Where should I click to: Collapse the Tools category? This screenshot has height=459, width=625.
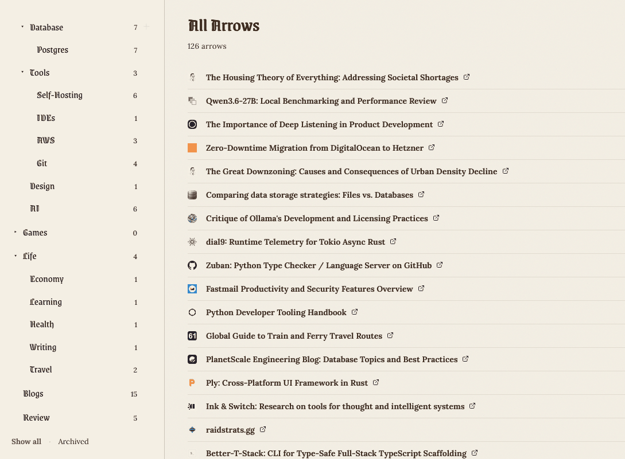click(x=22, y=72)
